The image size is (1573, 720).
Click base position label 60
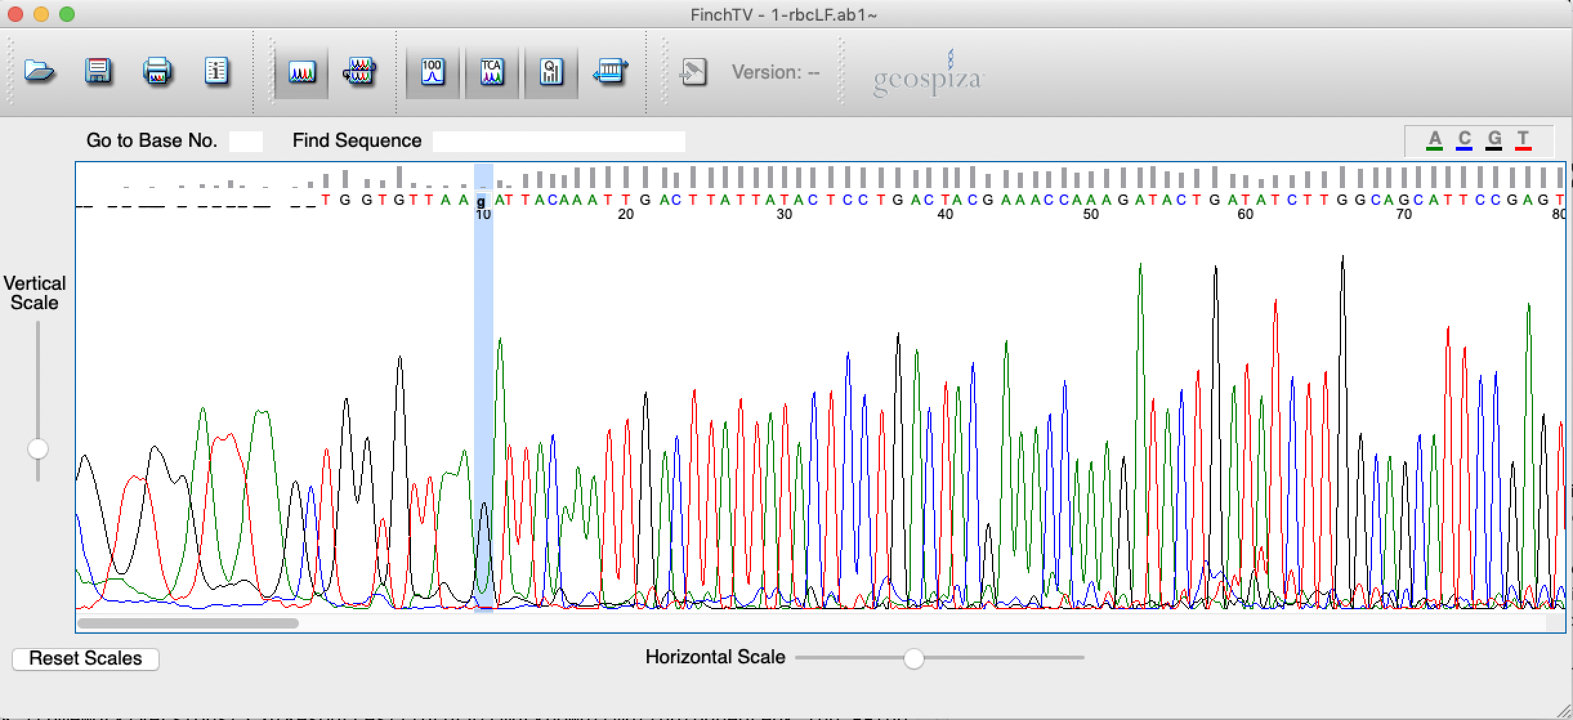tap(1245, 214)
